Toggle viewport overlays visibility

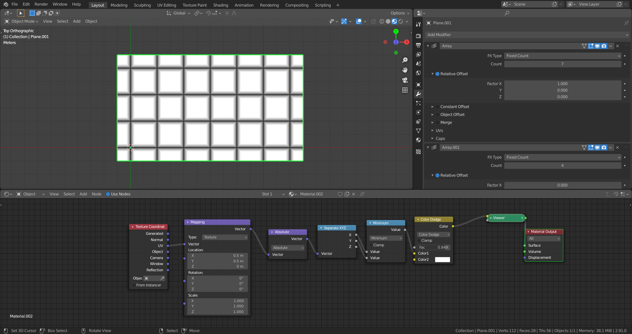click(359, 21)
